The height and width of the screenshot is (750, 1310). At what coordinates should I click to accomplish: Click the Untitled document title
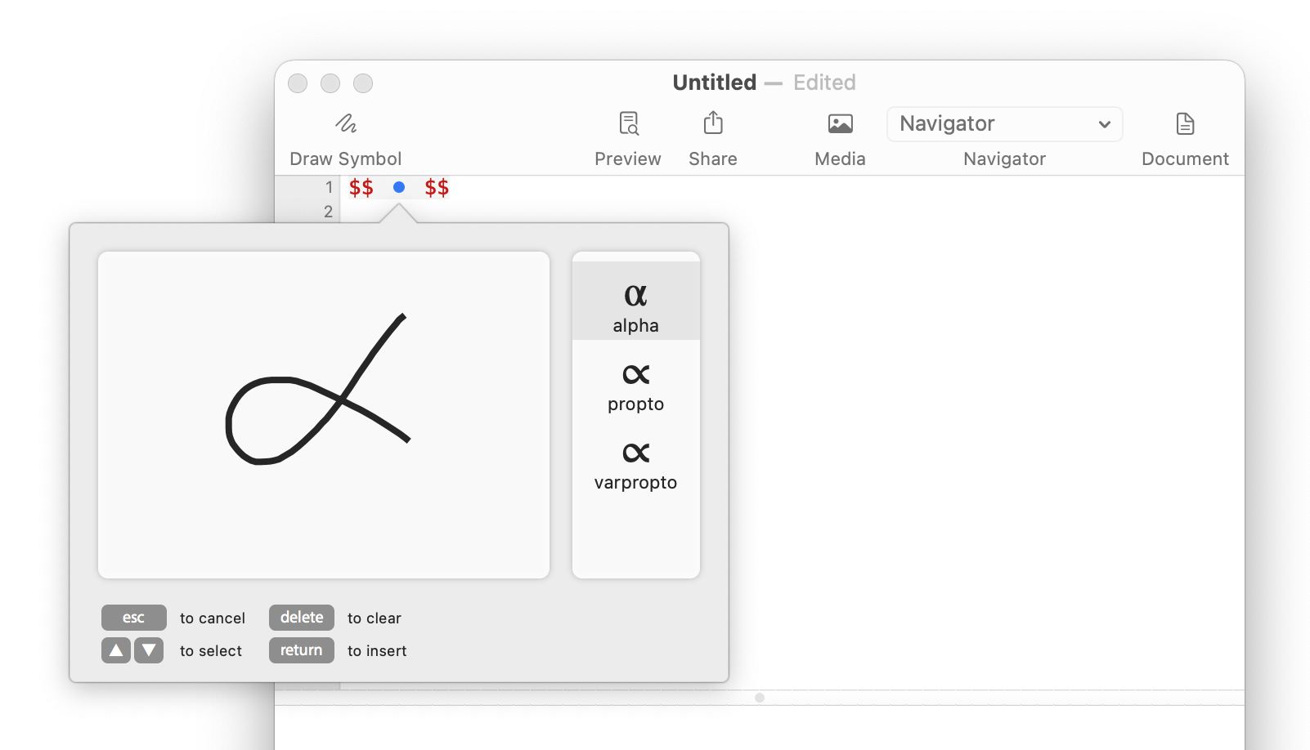click(714, 83)
